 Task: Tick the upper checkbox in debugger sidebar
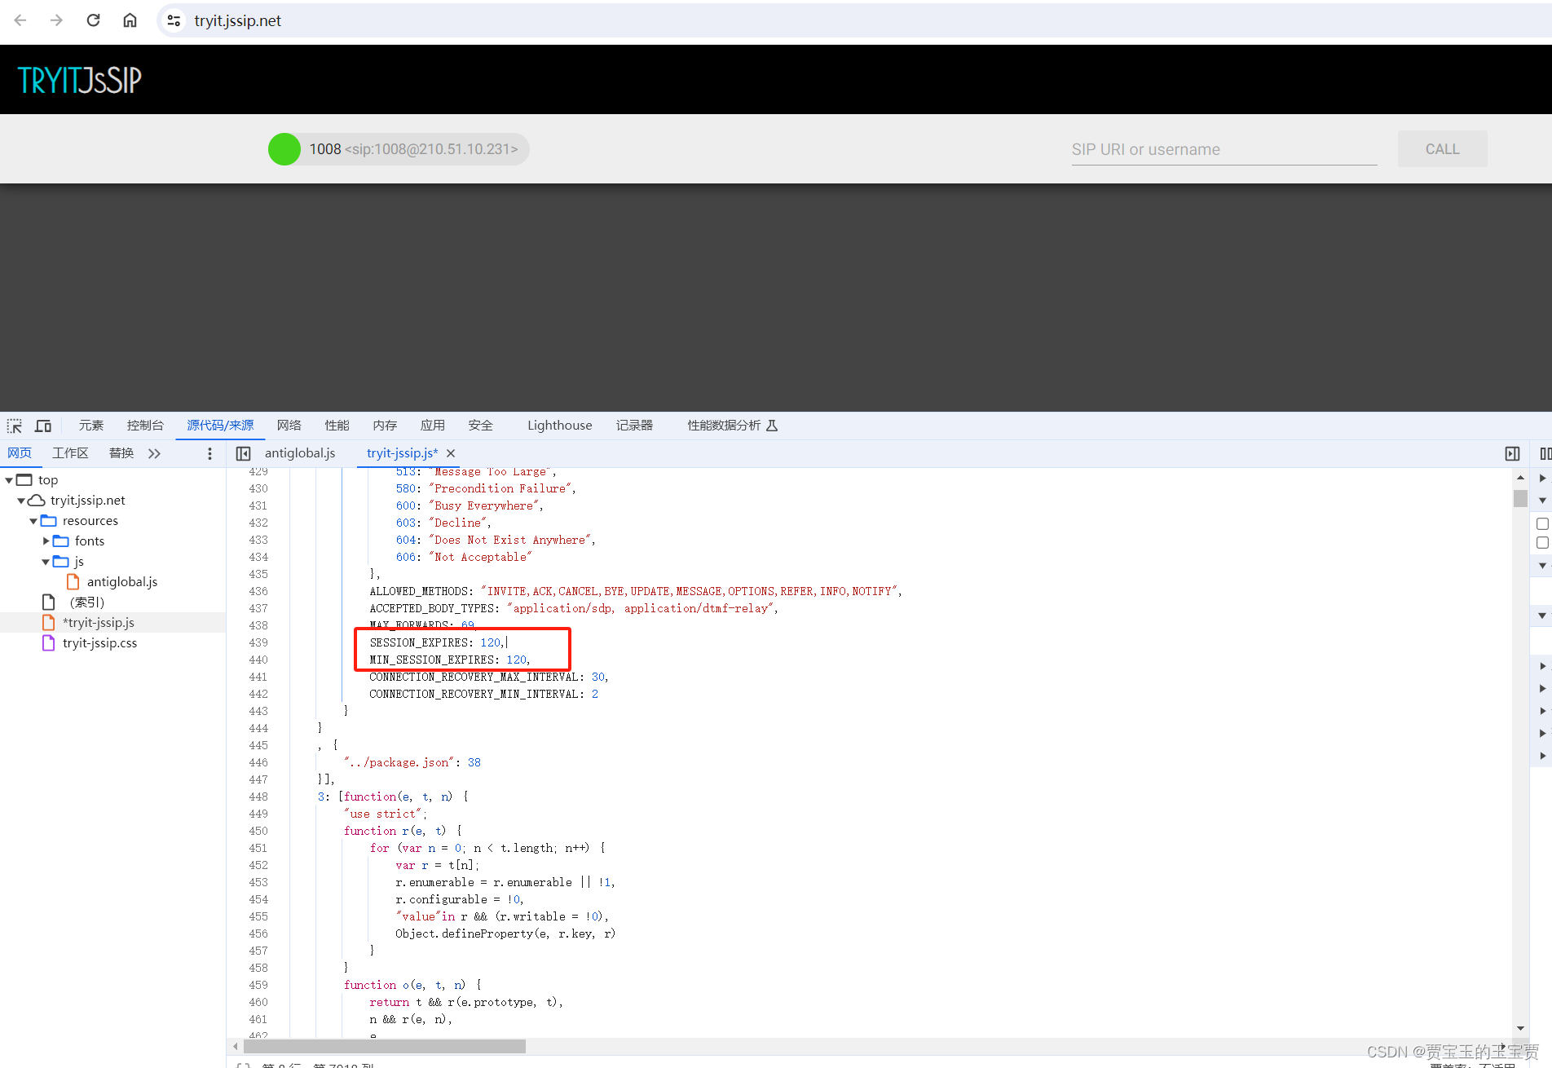pos(1542,523)
